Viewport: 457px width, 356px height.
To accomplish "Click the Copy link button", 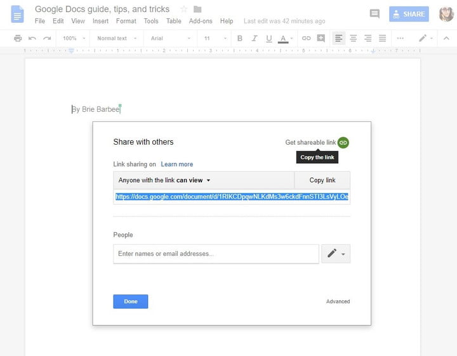I will point(322,180).
